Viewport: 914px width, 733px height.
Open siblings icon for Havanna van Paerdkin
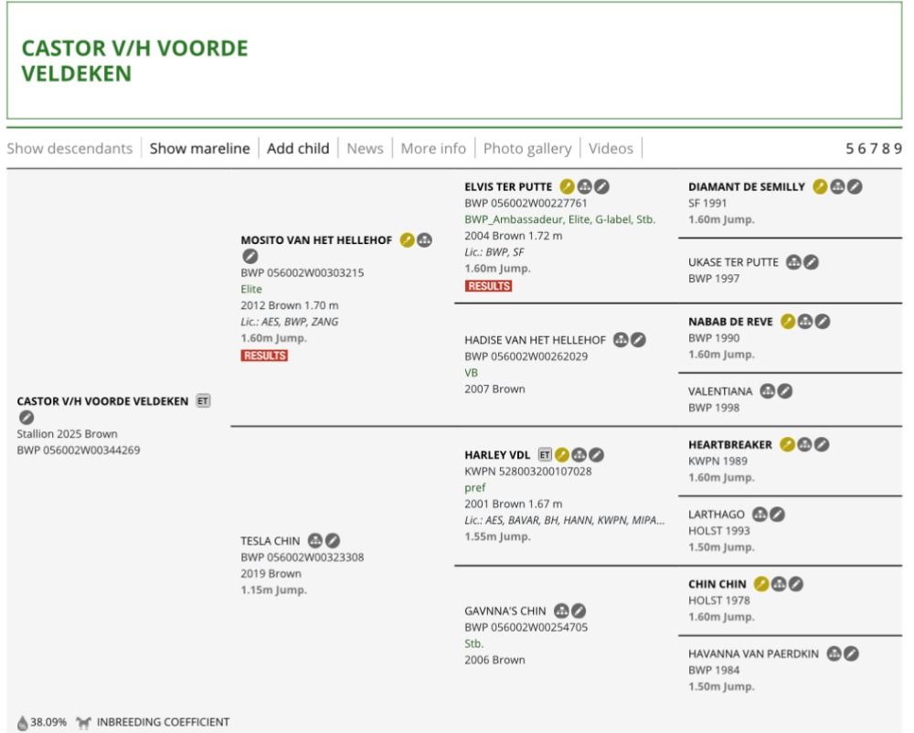(834, 653)
